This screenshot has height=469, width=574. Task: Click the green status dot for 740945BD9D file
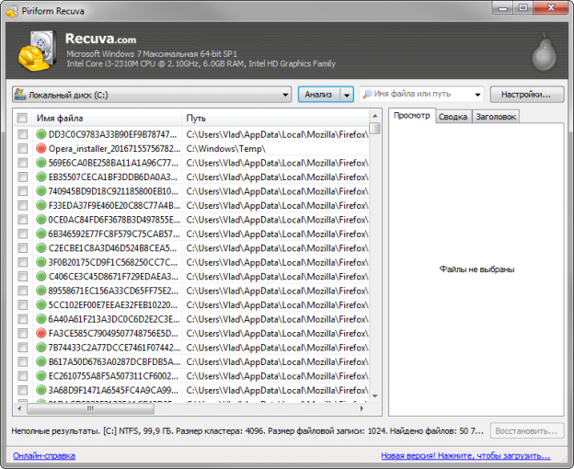tap(40, 191)
